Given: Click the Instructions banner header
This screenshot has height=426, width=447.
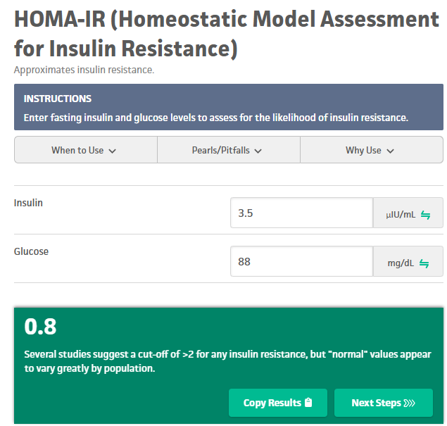Looking at the screenshot, I should [x=58, y=99].
